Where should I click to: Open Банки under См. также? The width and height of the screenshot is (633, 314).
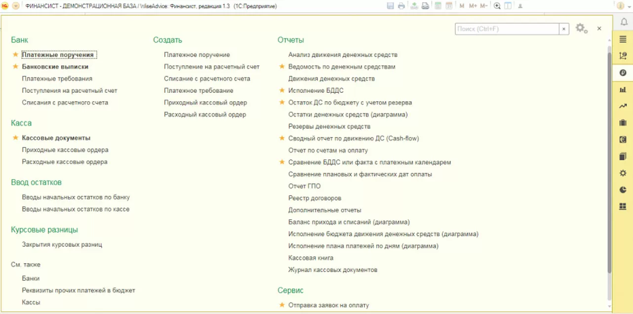click(x=31, y=278)
